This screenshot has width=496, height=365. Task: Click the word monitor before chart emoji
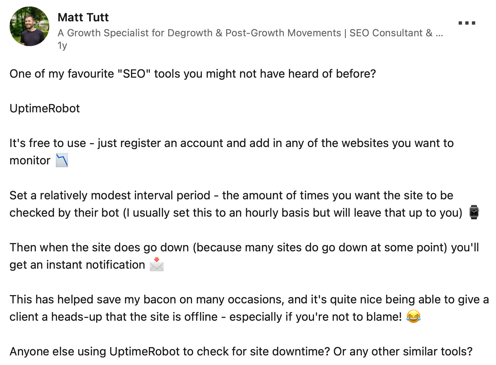pos(30,160)
